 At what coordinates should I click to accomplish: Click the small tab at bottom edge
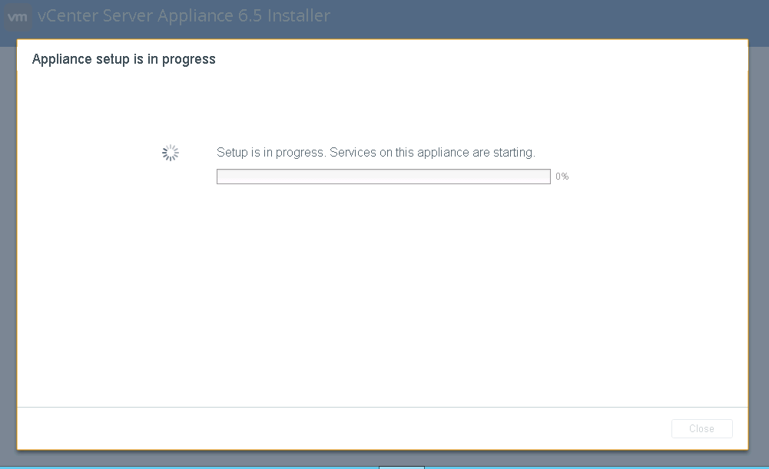click(401, 467)
